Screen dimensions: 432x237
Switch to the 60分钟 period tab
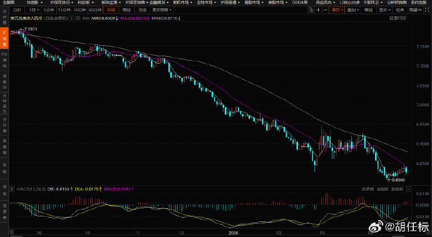coord(95,10)
